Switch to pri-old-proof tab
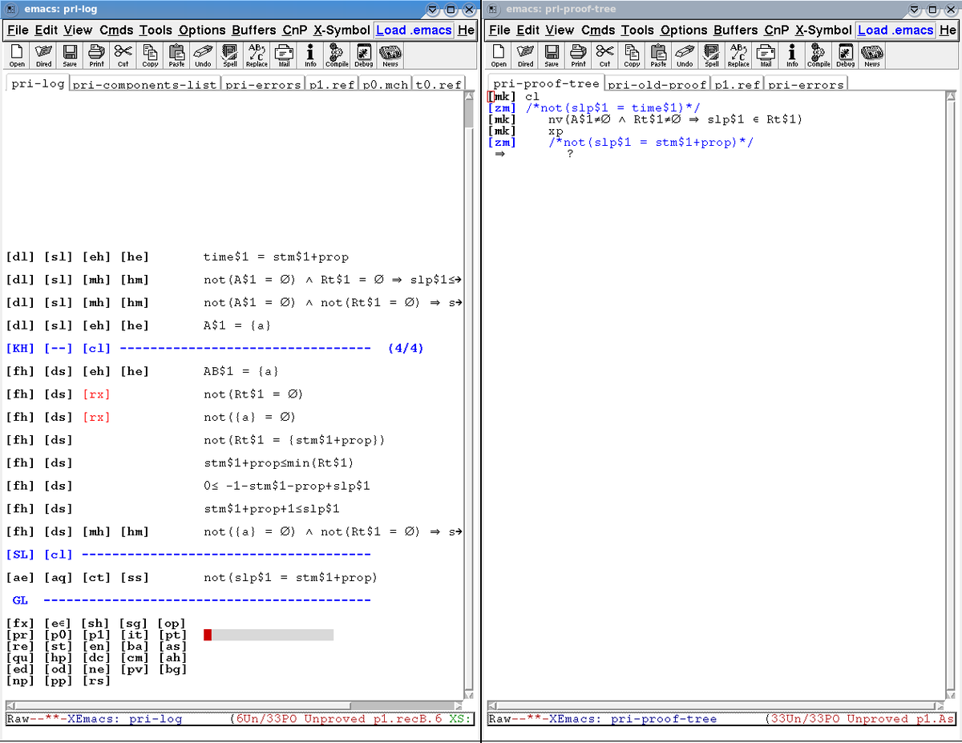The width and height of the screenshot is (962, 743). (x=656, y=84)
